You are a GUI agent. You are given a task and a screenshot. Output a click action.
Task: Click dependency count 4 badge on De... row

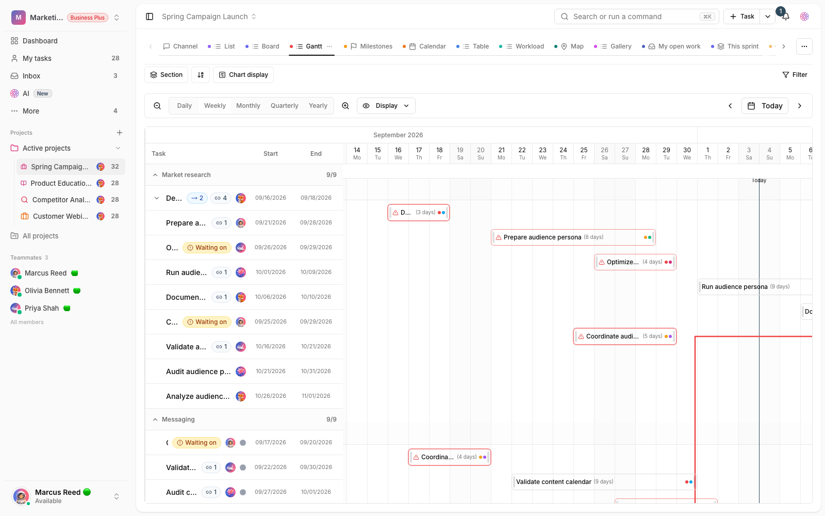point(221,198)
